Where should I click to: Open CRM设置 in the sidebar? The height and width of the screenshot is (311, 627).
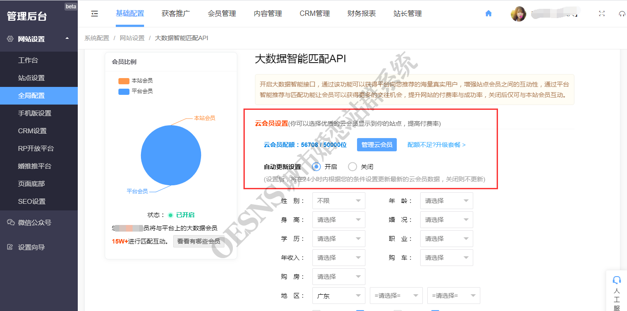[39, 131]
